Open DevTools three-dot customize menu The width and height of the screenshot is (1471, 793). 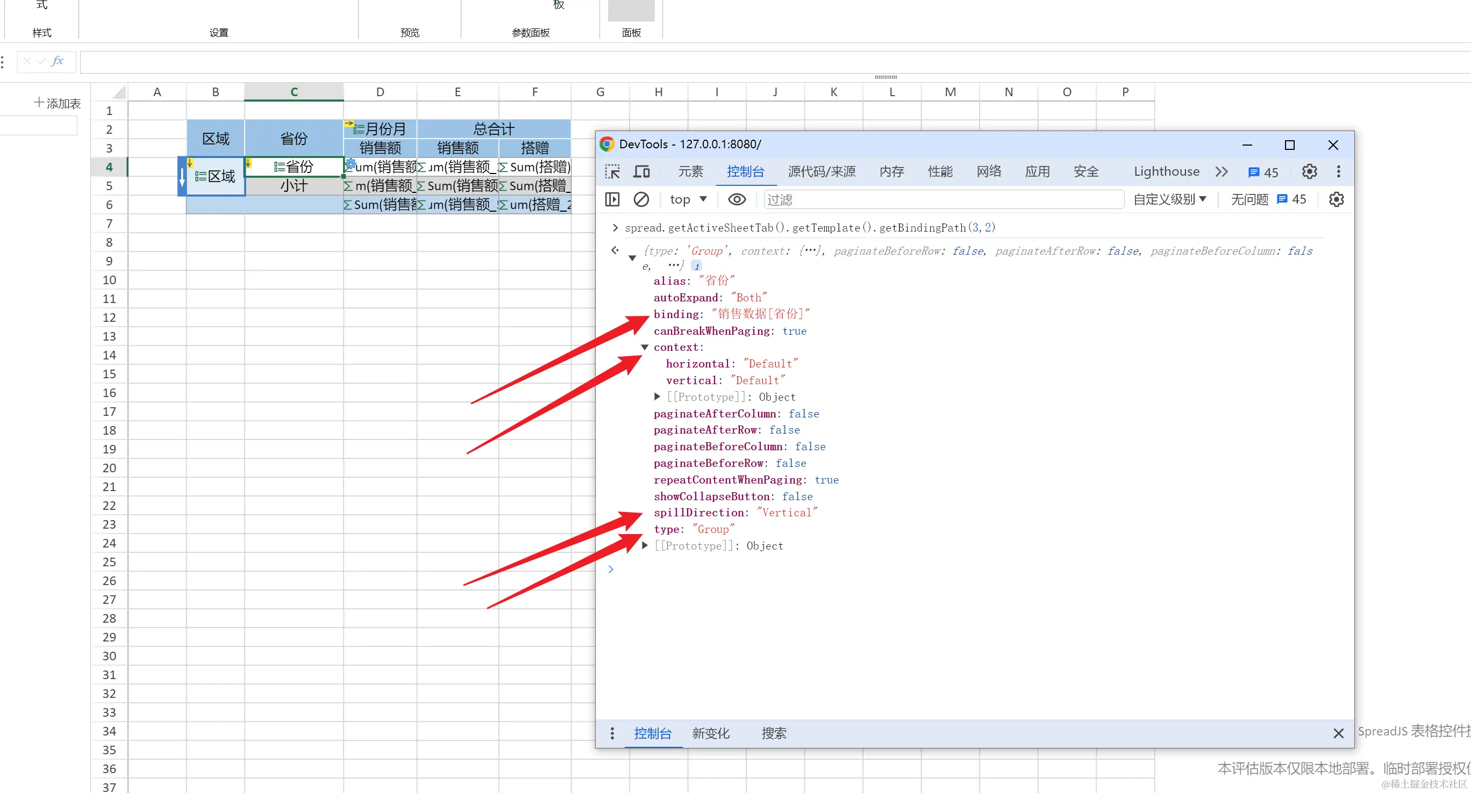1338,172
